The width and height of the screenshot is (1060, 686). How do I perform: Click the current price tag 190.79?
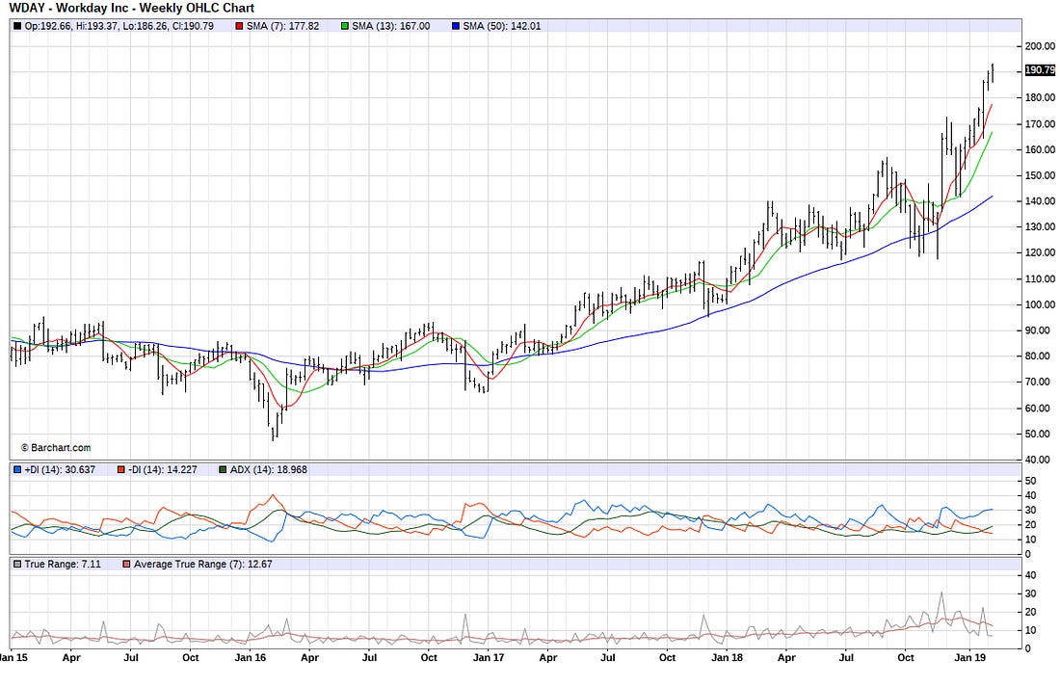click(1040, 70)
